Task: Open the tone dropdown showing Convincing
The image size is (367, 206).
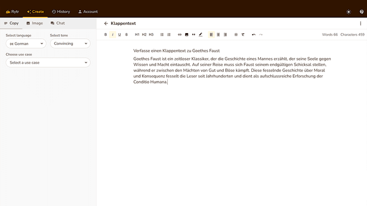Action: [70, 43]
